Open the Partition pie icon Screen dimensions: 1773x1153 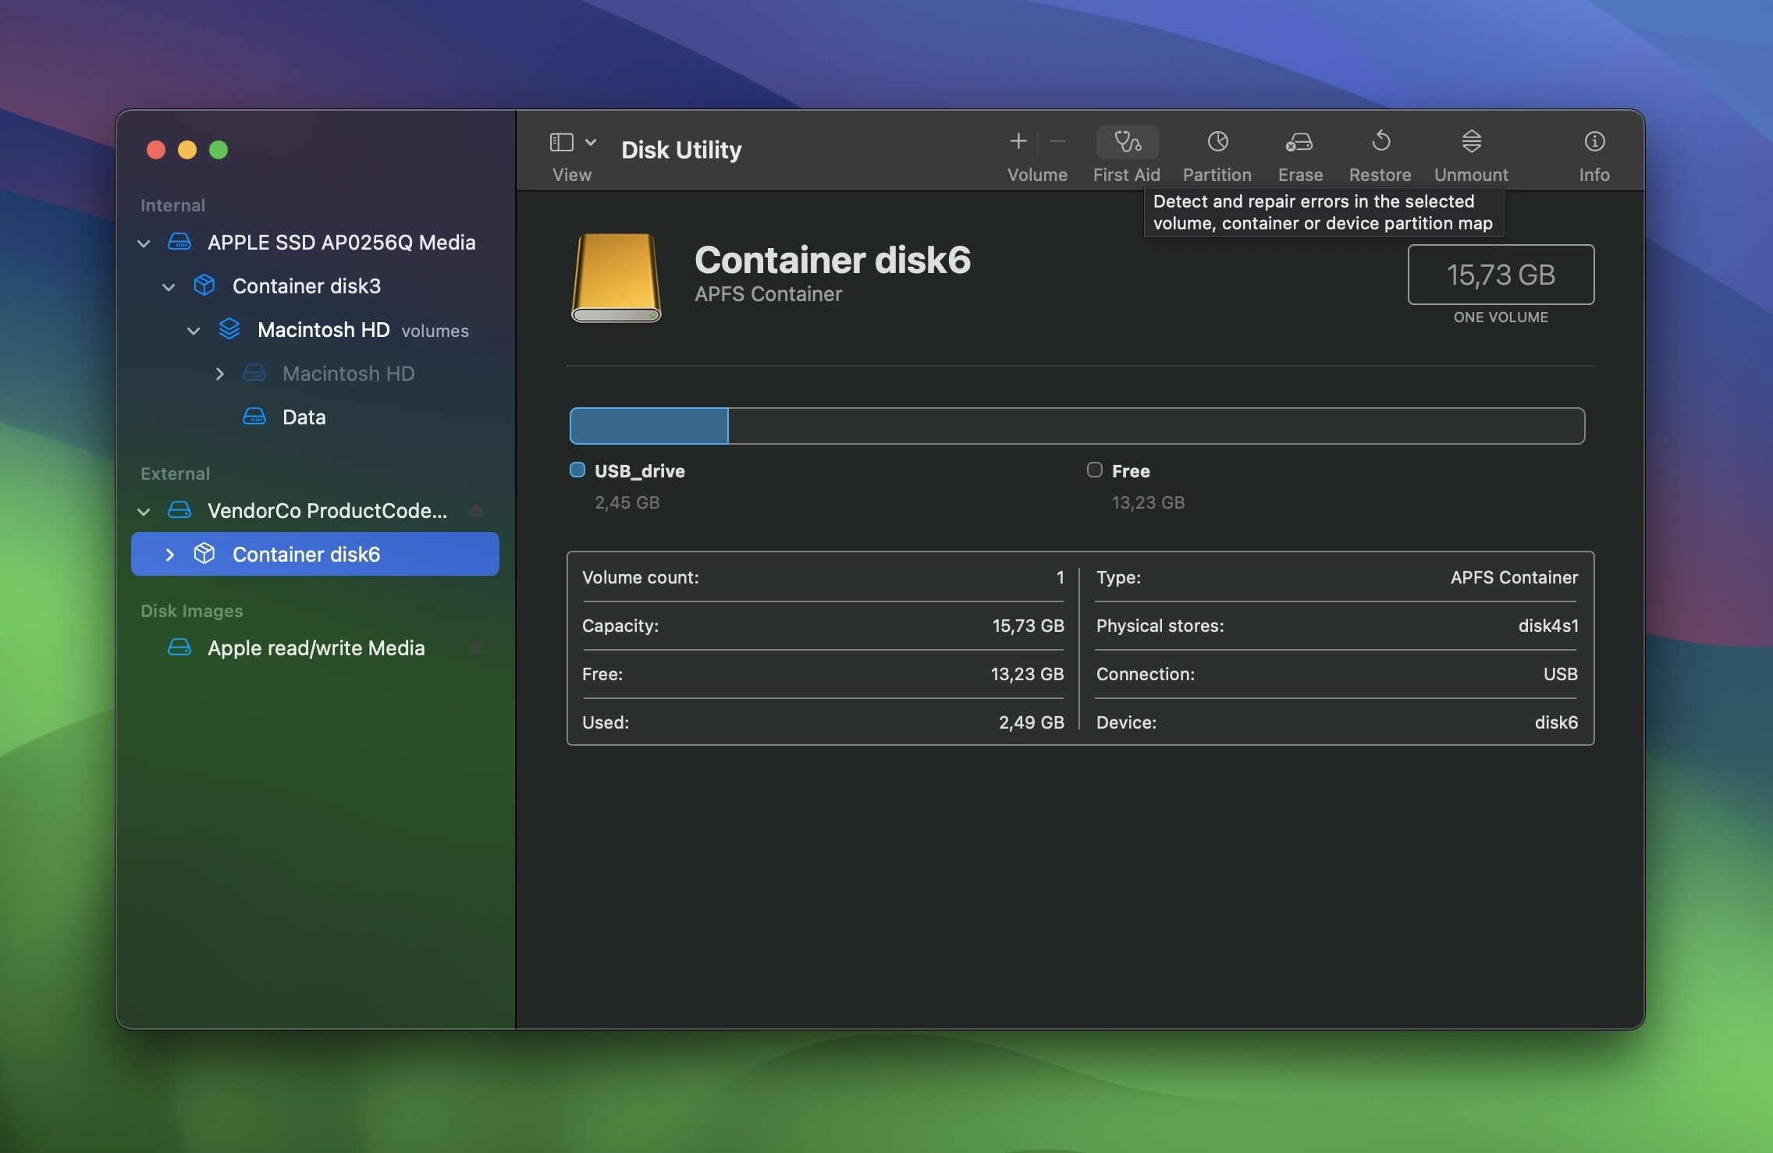click(1217, 141)
